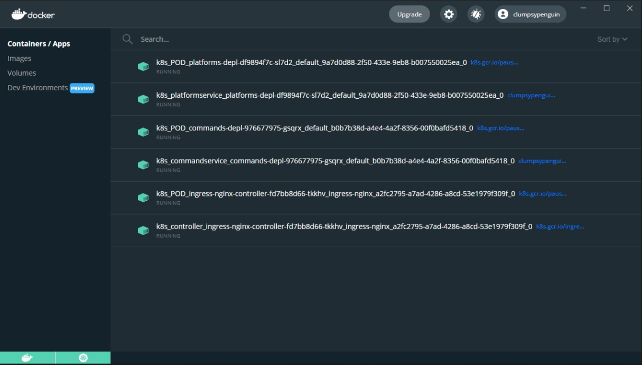Maximize the Docker Desktop window
The height and width of the screenshot is (365, 642).
(607, 8)
